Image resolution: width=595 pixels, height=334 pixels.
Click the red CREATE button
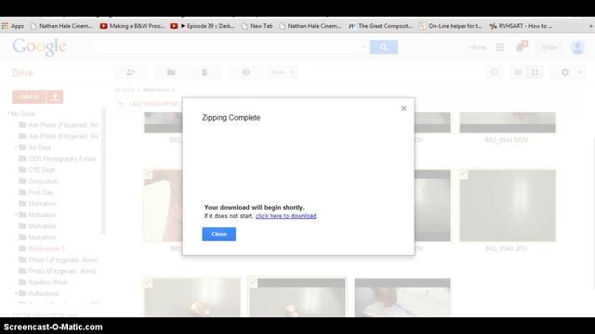pyautogui.click(x=29, y=96)
